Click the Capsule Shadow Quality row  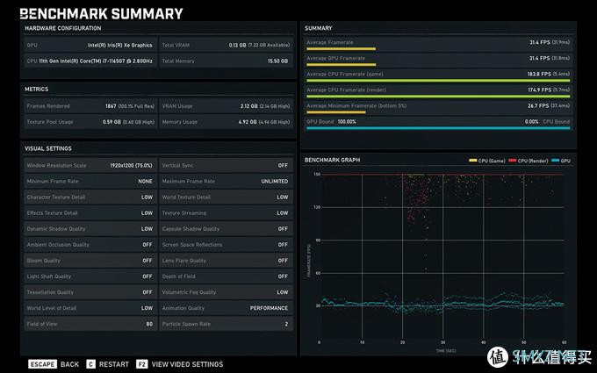(227, 229)
